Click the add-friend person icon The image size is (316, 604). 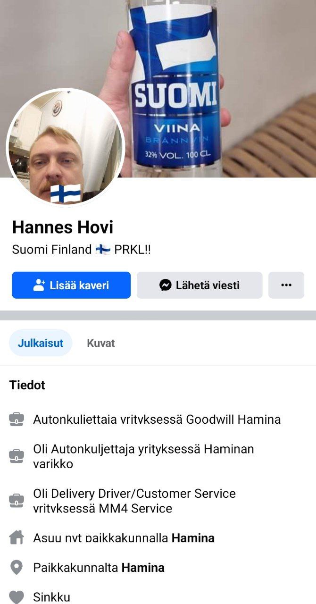point(39,285)
